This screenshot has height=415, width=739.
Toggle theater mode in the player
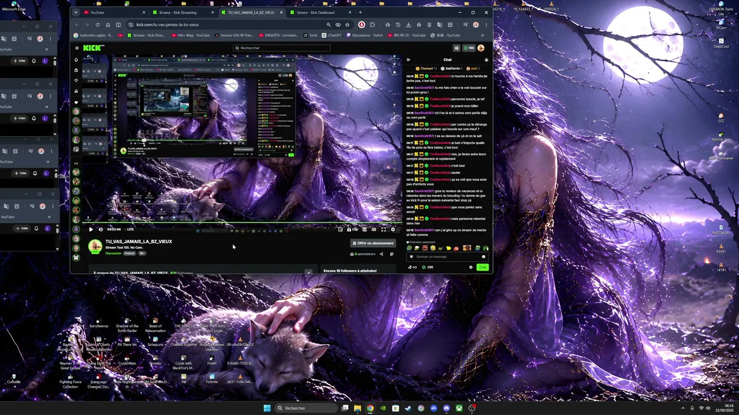374,229
